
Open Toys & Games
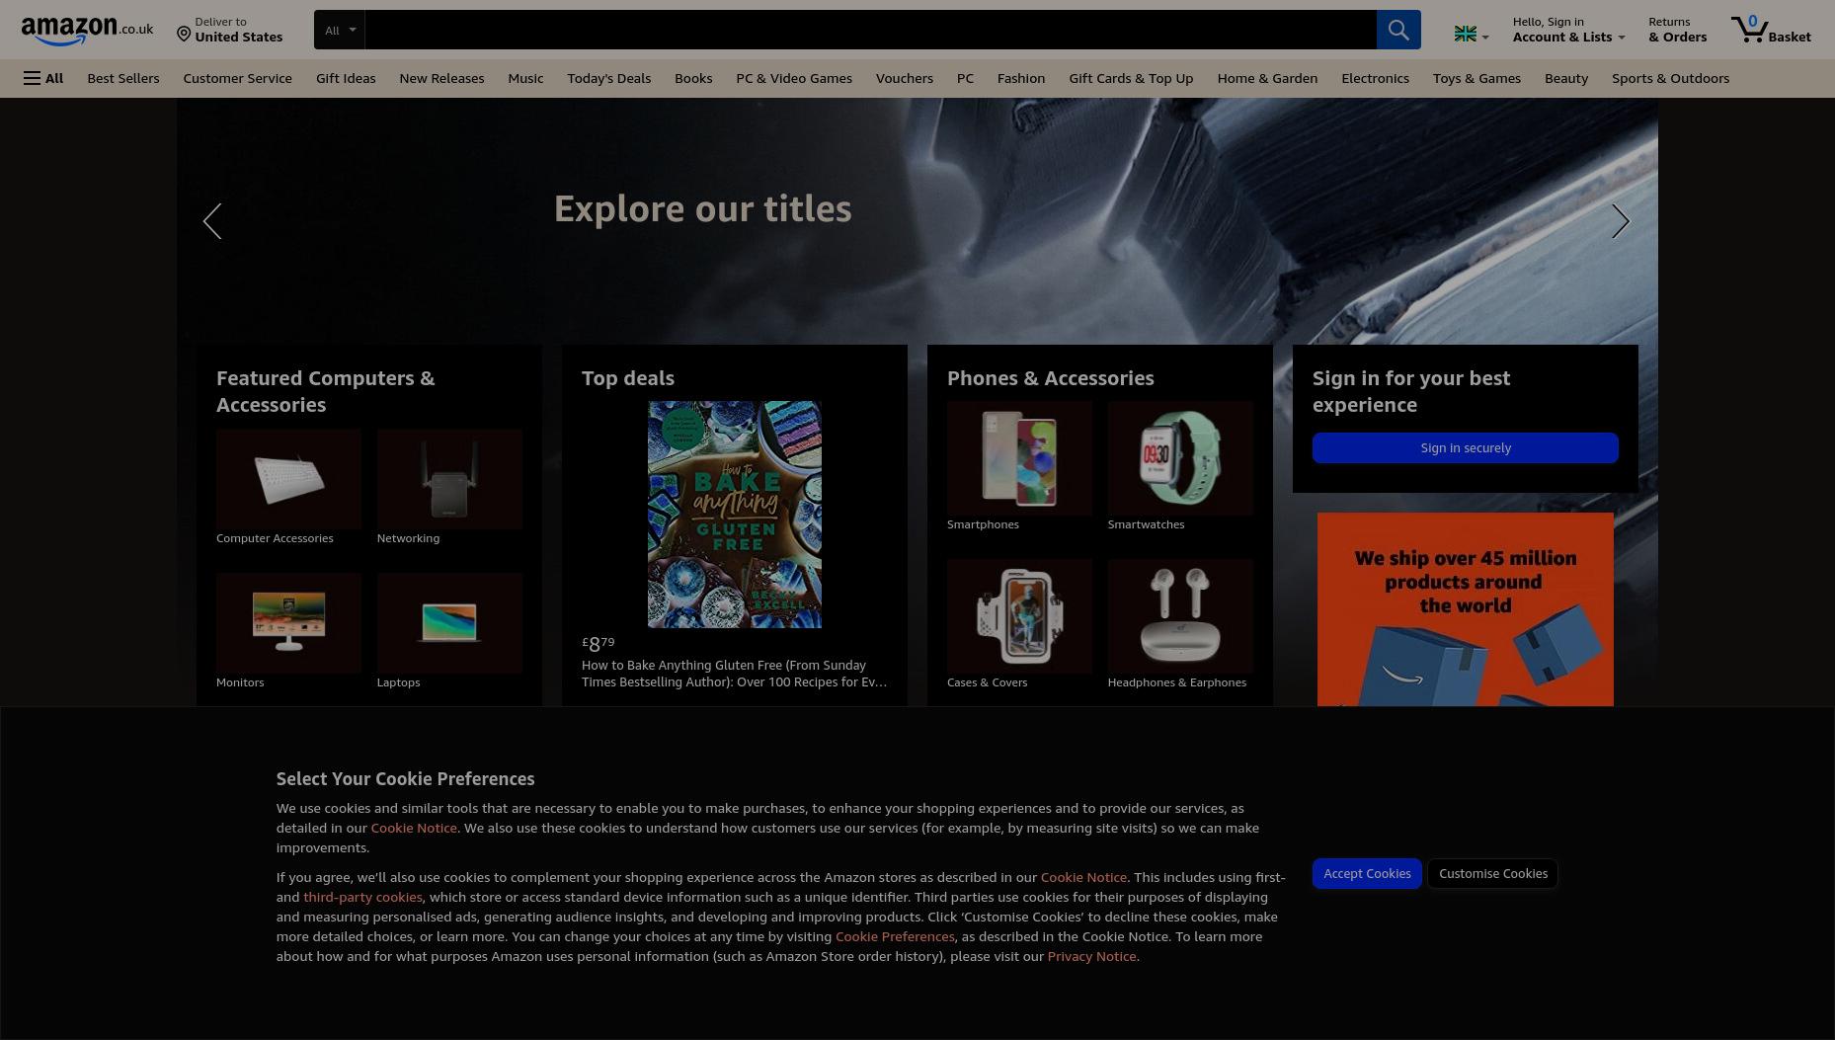(1476, 78)
